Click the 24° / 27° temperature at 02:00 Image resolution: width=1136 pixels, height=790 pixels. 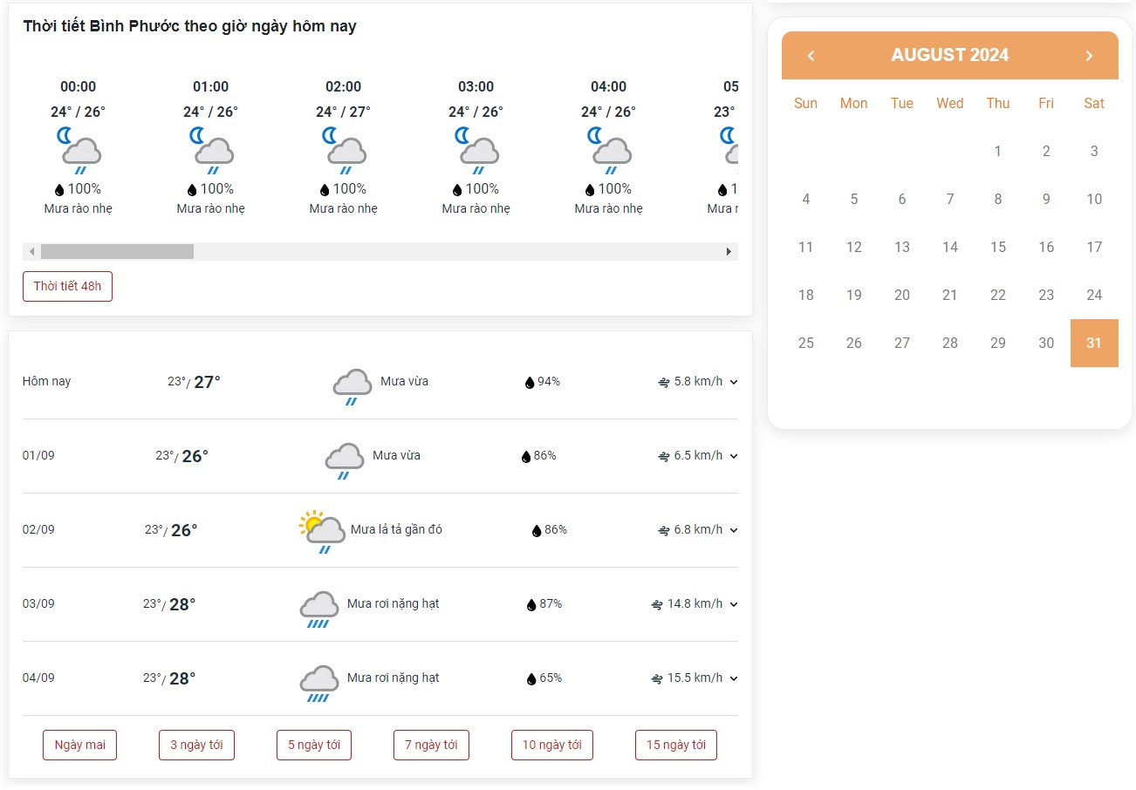coord(343,112)
